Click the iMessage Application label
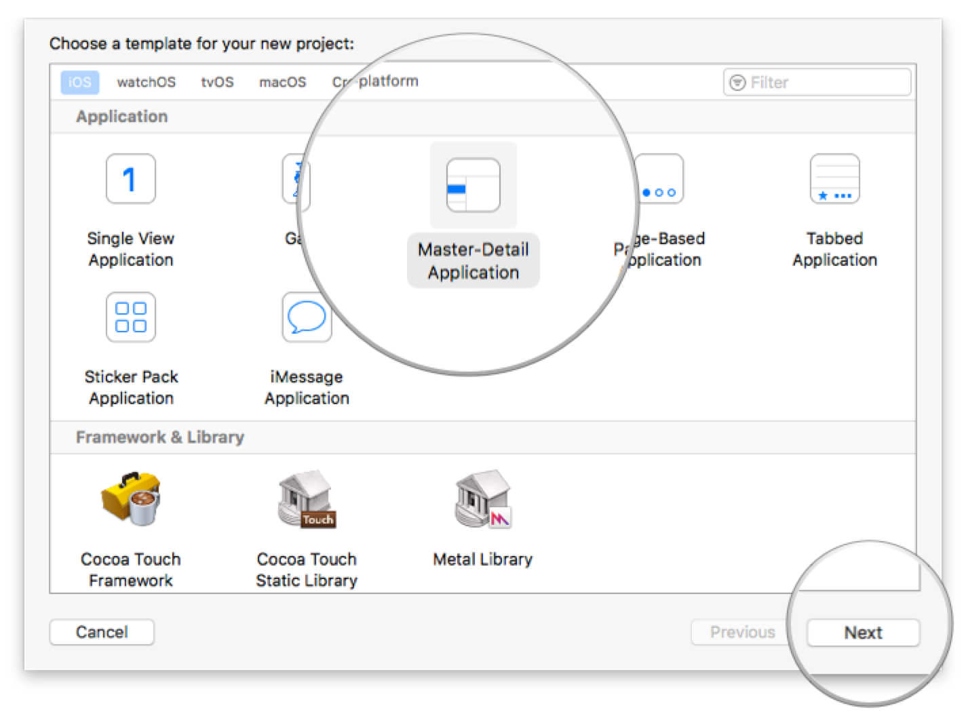This screenshot has height=712, width=966. 307,387
